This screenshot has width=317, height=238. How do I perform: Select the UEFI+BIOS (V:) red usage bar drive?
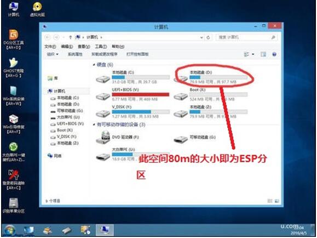click(x=132, y=94)
